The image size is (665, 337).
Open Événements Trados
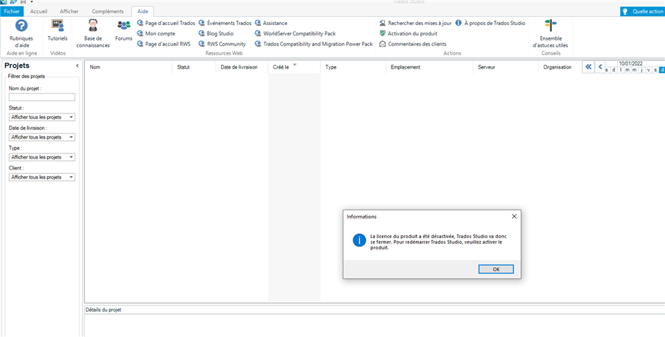pyautogui.click(x=225, y=24)
